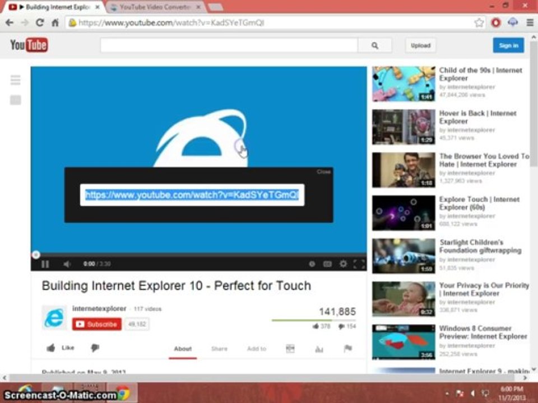Image resolution: width=538 pixels, height=403 pixels.
Task: Toggle video captions icon
Action: tap(327, 264)
